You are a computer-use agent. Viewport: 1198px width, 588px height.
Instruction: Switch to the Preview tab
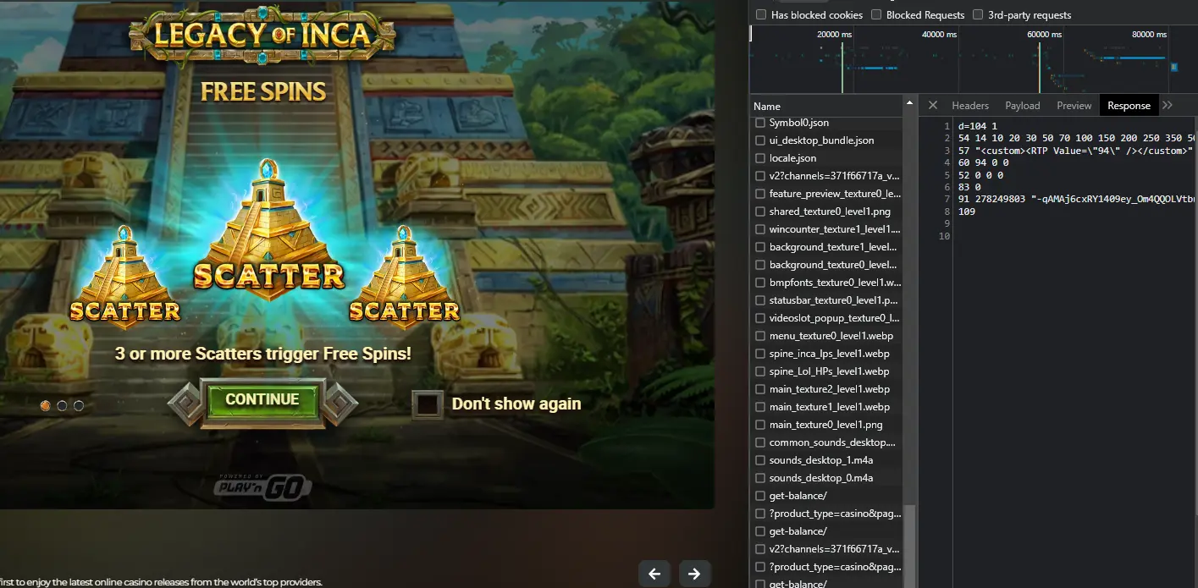pyautogui.click(x=1074, y=106)
